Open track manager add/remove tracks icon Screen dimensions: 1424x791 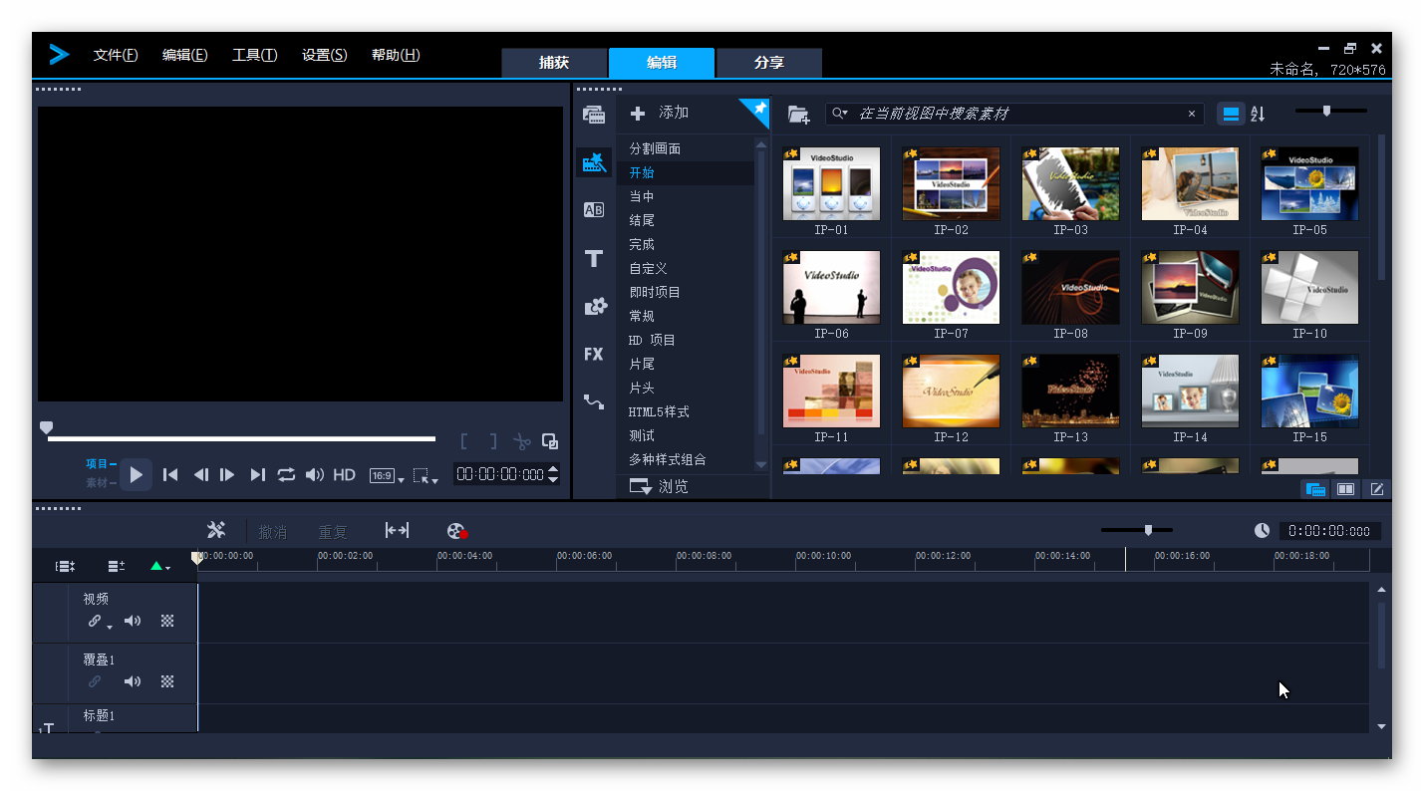pyautogui.click(x=117, y=566)
